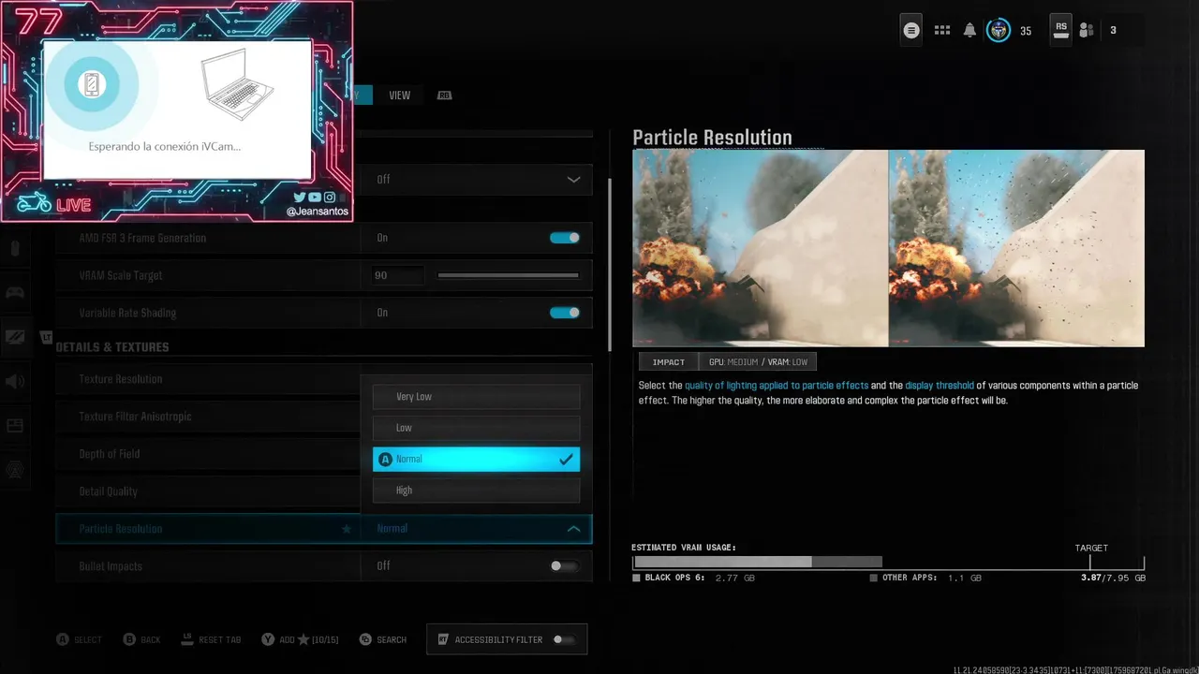The width and height of the screenshot is (1199, 674).
Task: Click Add favorite (10/15) prompt
Action: (x=300, y=639)
